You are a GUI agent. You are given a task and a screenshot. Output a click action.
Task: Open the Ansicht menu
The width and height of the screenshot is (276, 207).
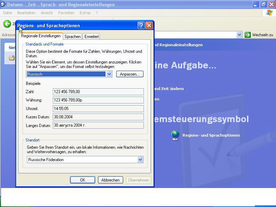47,13
